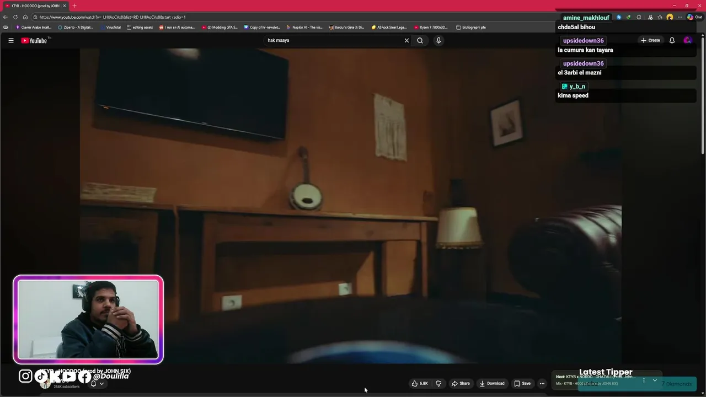Open a new browser tab
Screen dimensions: 706x397
pos(74,6)
